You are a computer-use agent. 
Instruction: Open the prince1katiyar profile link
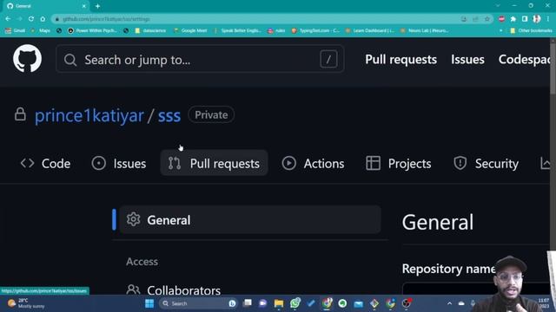89,115
